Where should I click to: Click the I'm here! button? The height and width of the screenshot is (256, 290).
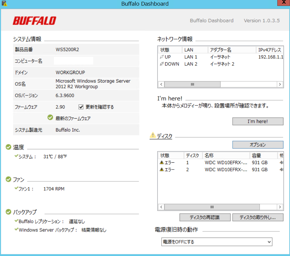(x=258, y=121)
